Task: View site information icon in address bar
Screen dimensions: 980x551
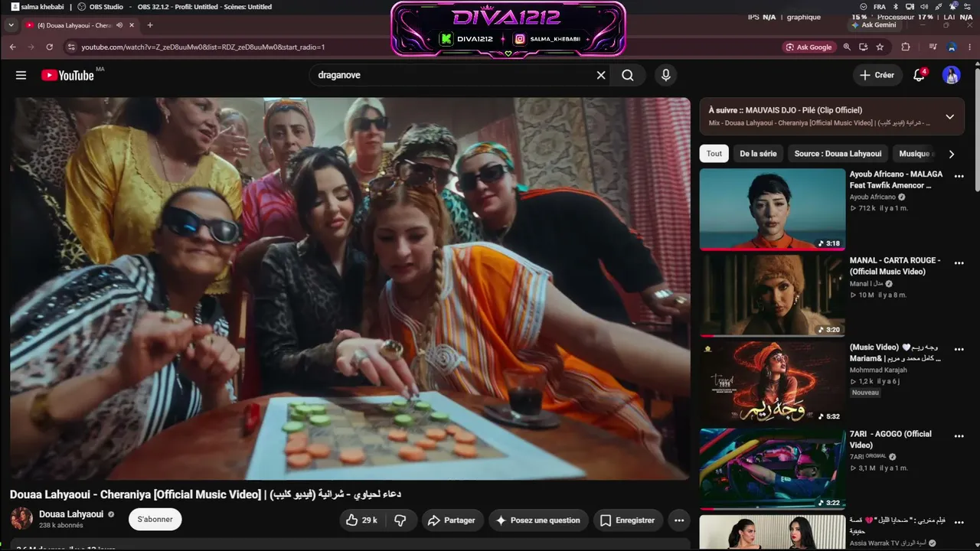Action: (72, 47)
